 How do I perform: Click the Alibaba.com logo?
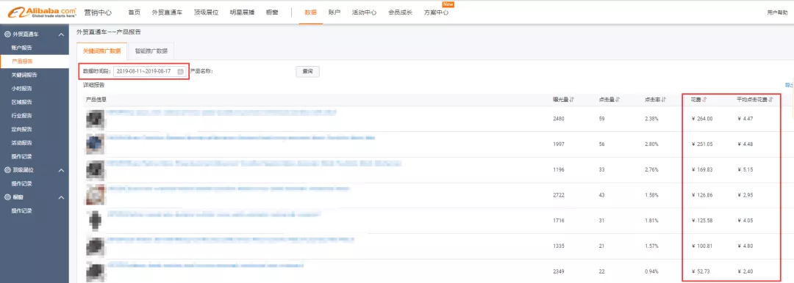[41, 12]
